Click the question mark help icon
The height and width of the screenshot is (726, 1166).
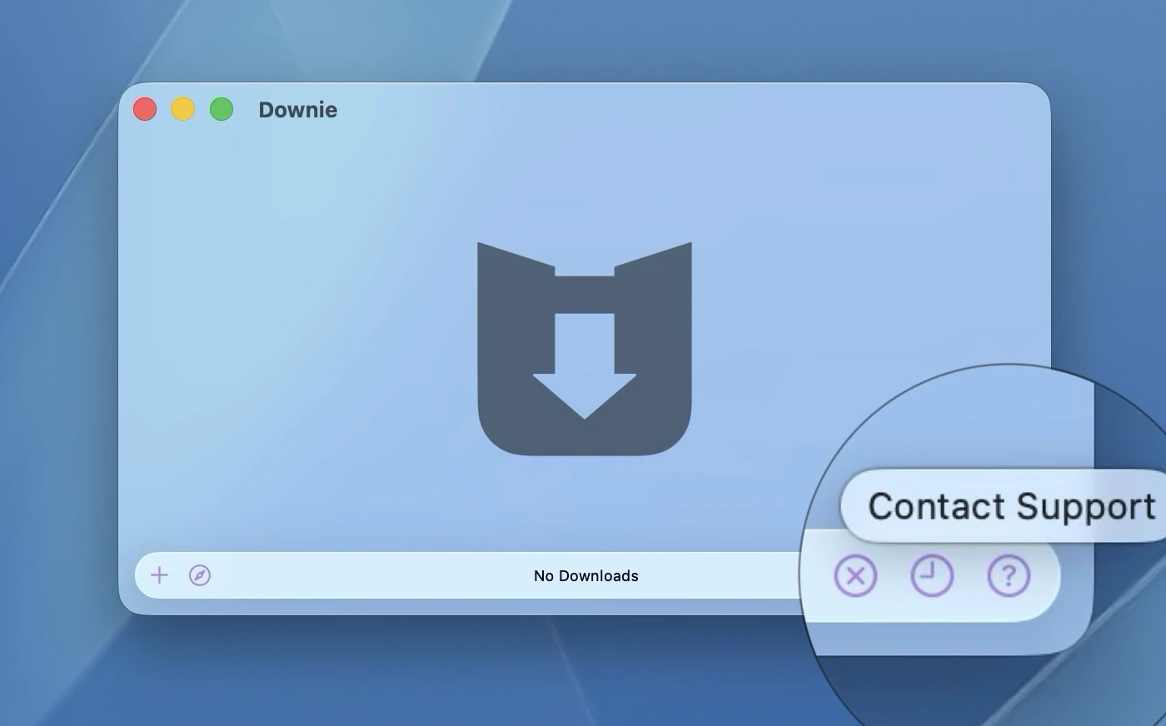(1009, 575)
